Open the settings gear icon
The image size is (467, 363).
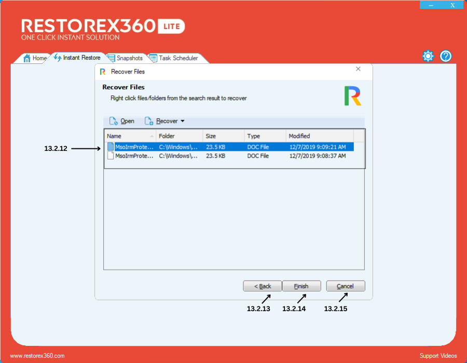pyautogui.click(x=428, y=56)
